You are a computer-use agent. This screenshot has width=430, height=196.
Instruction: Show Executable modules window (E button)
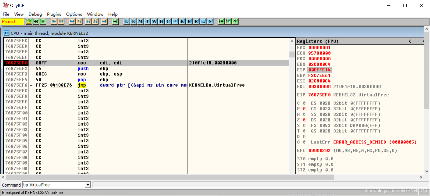134,21
